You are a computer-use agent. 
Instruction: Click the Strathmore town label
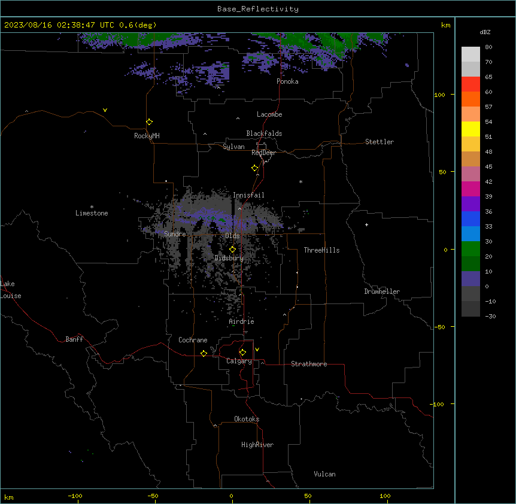point(309,364)
